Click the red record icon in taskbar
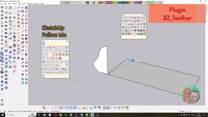 coord(97,115)
